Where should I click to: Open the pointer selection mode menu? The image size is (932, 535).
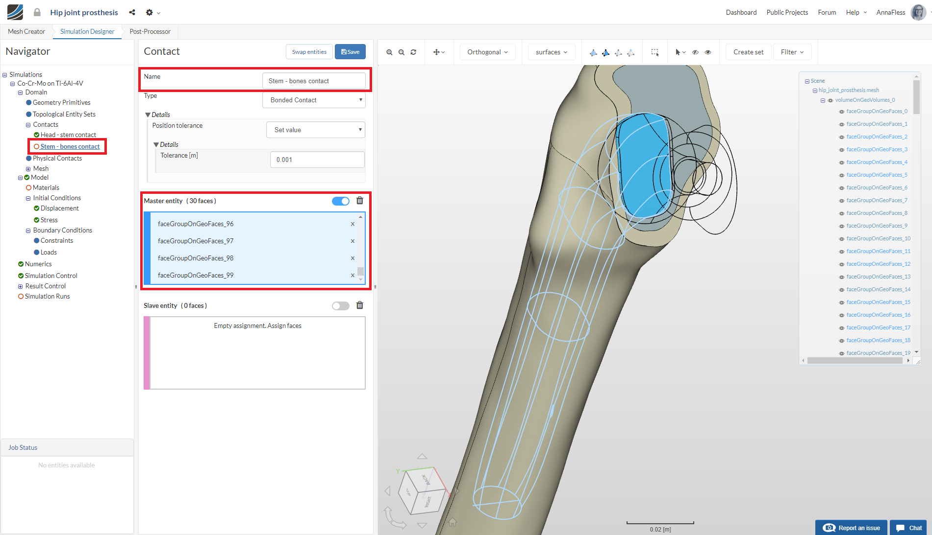click(680, 52)
